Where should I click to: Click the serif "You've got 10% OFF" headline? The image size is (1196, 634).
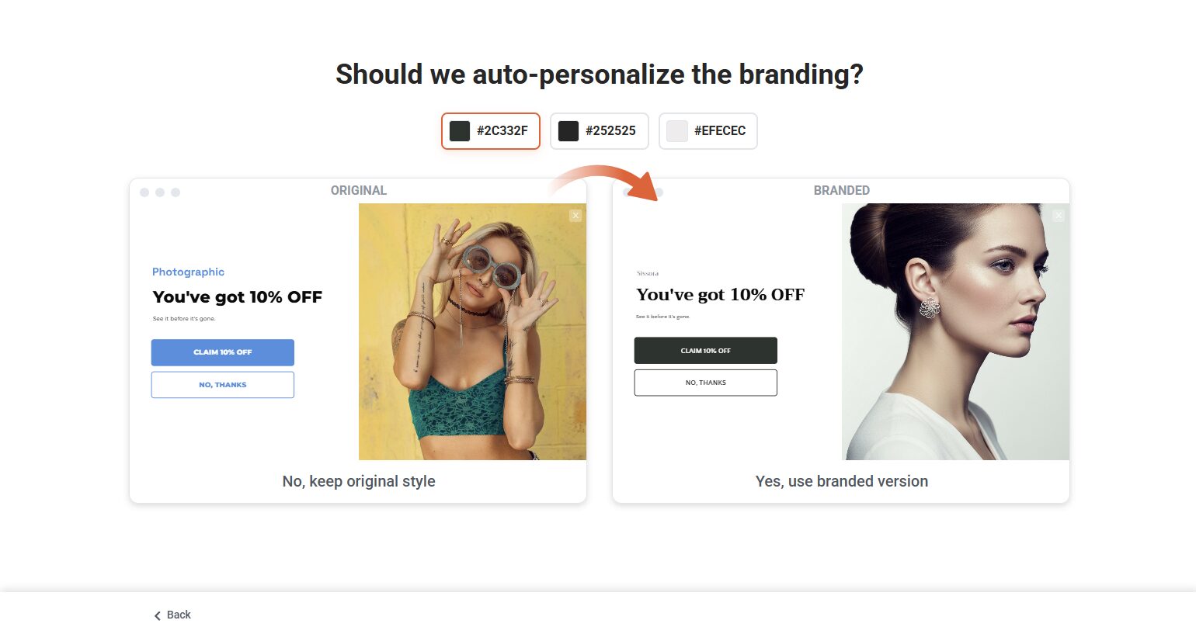pyautogui.click(x=720, y=295)
